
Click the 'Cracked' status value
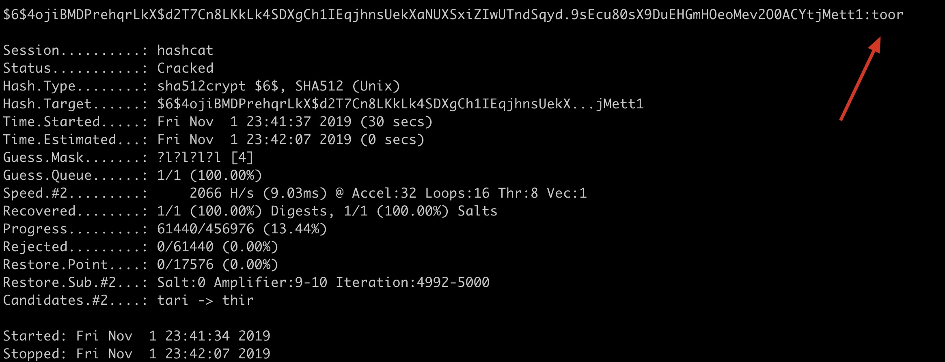click(x=185, y=68)
